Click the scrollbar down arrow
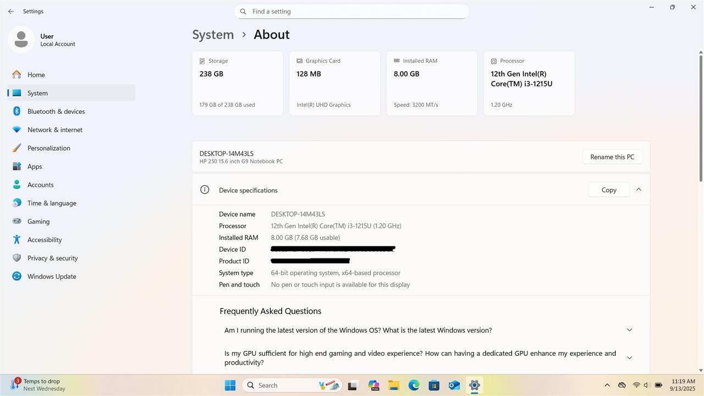704x396 pixels. click(x=701, y=371)
